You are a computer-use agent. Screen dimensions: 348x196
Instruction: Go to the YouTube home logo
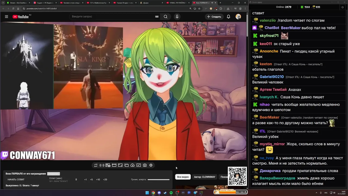click(x=21, y=17)
